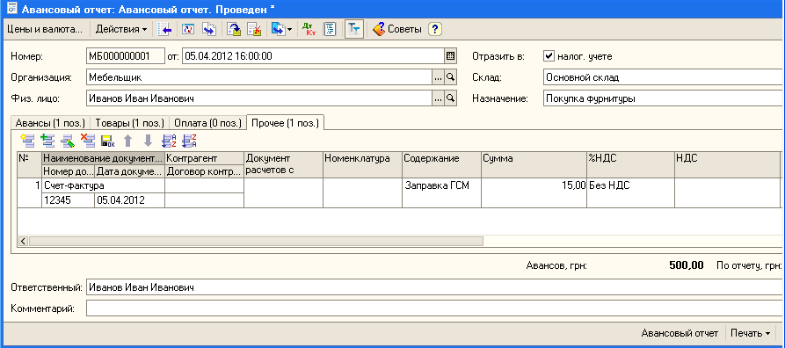Click the edit row pencil icon

(68, 141)
